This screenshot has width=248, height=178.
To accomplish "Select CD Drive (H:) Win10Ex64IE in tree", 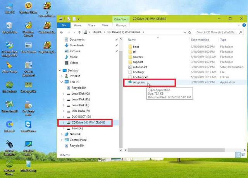I will pos(88,122).
